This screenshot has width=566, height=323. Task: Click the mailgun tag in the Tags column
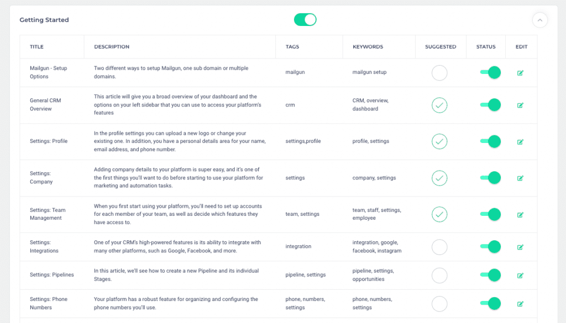(x=294, y=72)
